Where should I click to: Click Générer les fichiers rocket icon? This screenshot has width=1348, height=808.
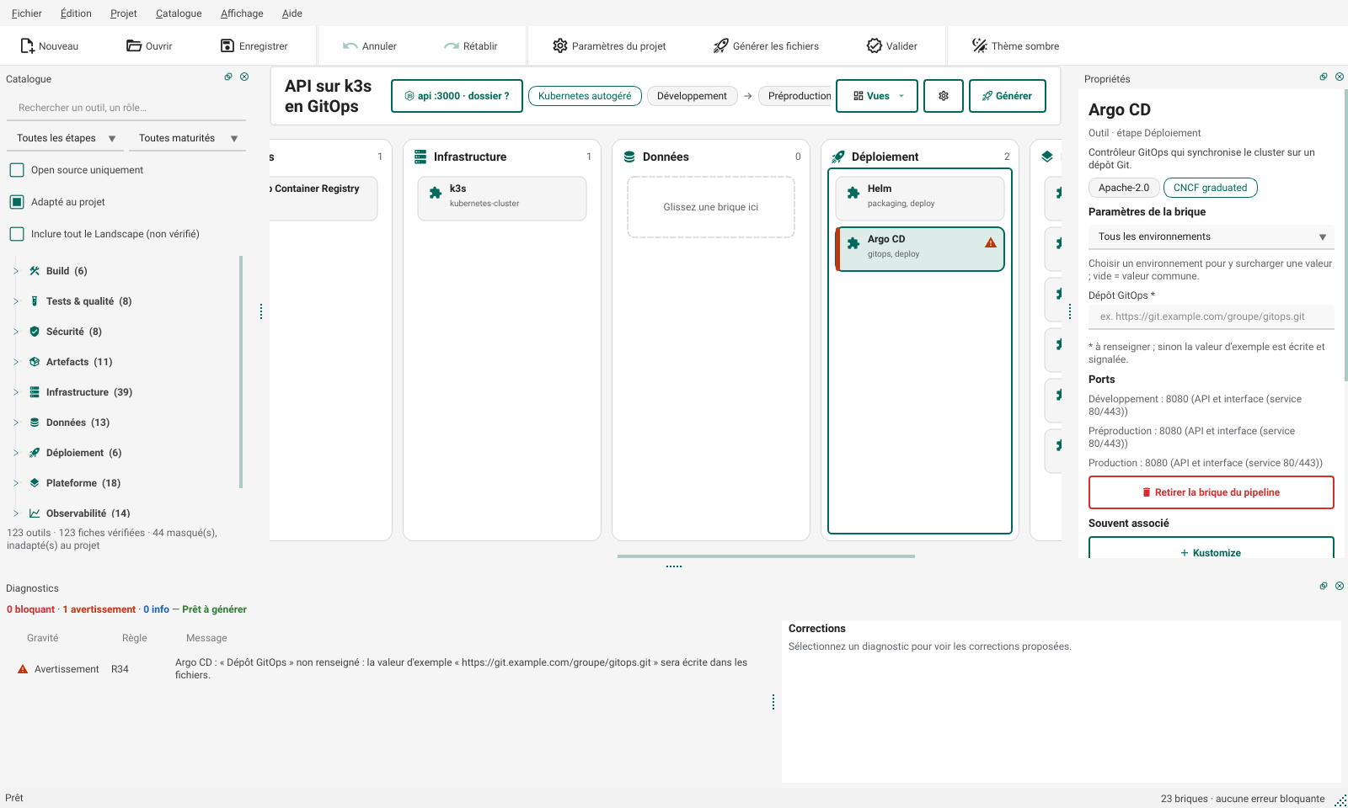[x=720, y=45]
